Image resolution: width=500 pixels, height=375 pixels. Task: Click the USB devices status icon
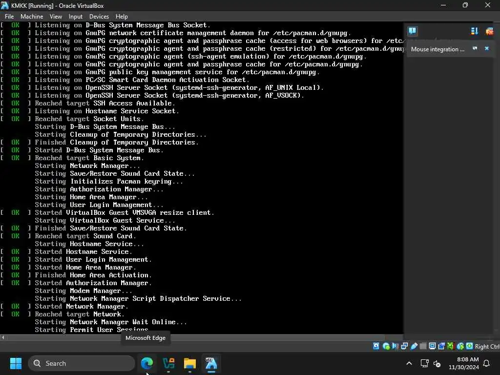pyautogui.click(x=414, y=346)
